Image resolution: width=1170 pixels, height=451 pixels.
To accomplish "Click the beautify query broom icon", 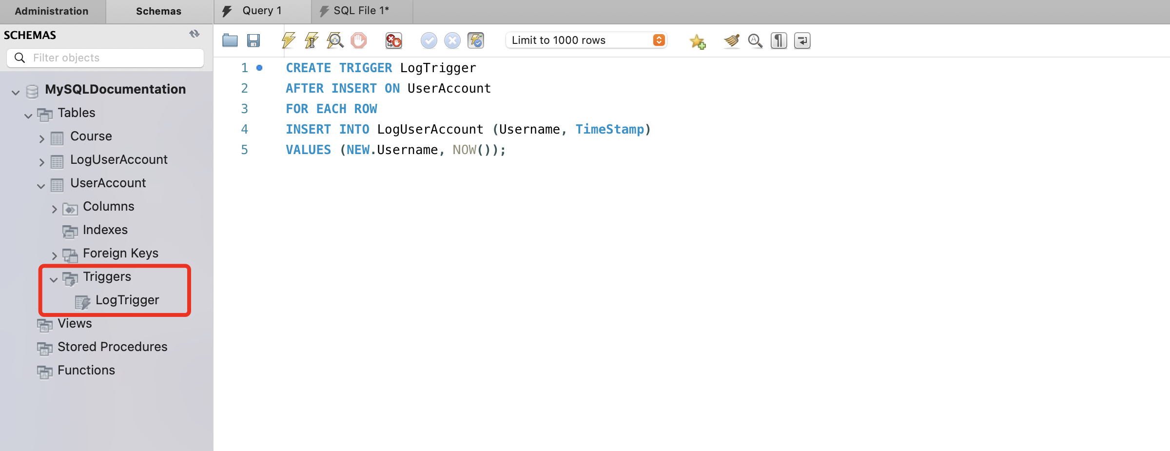I will coord(731,40).
